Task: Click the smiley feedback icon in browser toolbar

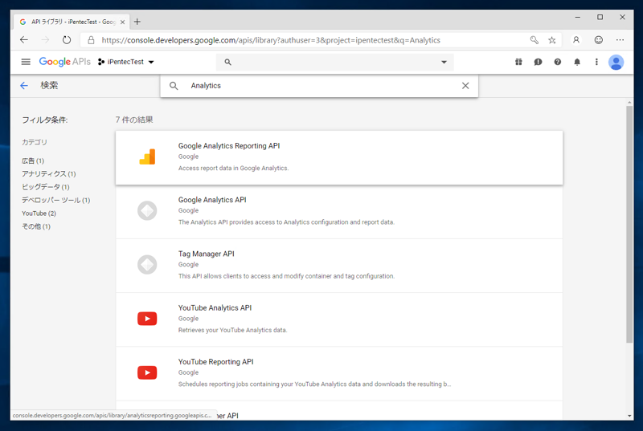Action: [x=599, y=39]
